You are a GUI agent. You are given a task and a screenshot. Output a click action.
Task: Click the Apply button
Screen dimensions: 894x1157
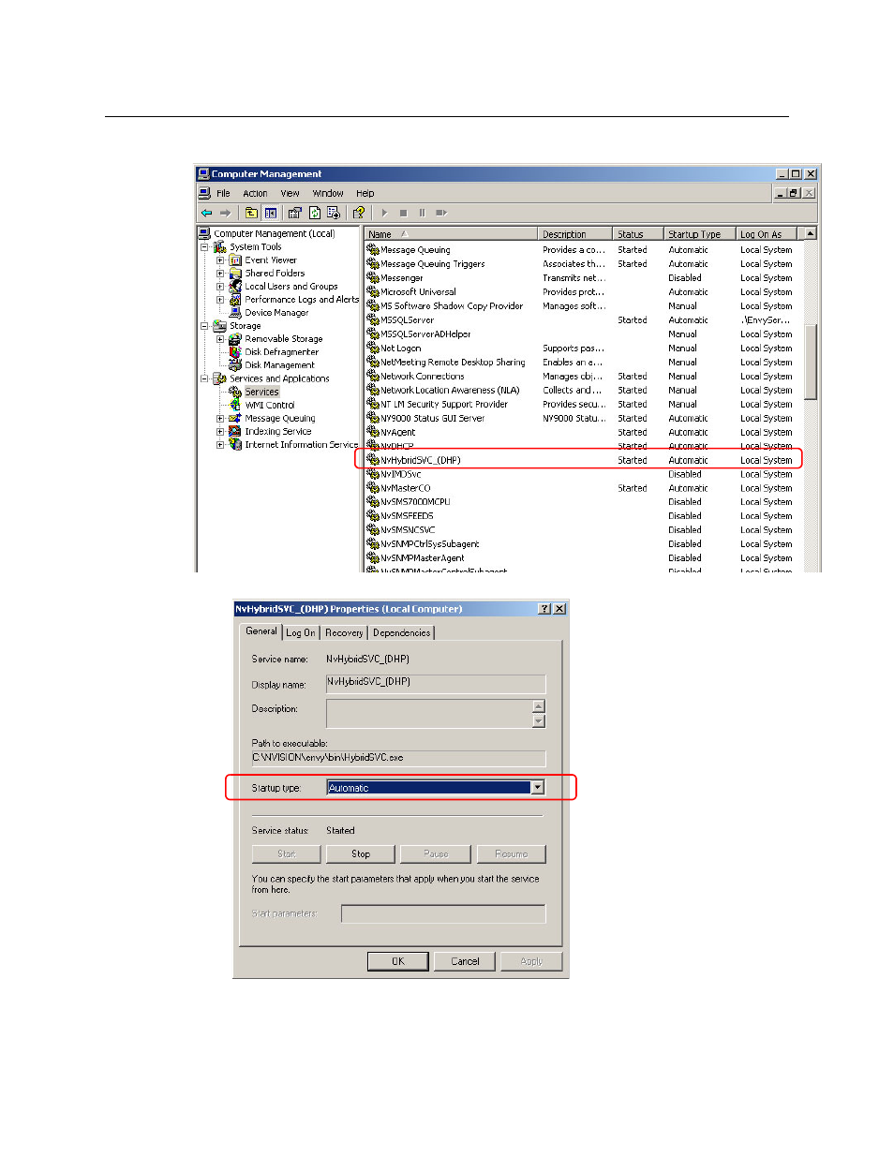tap(531, 961)
